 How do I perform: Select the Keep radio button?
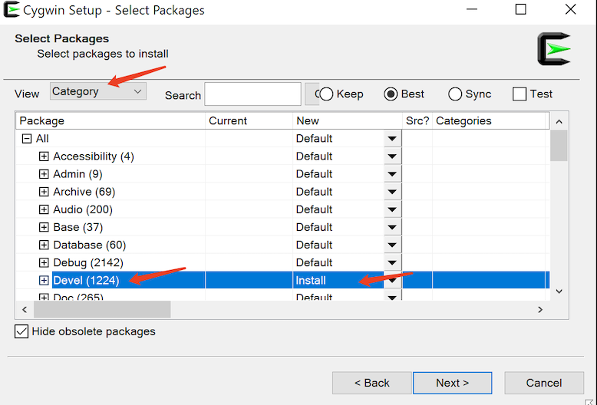327,94
